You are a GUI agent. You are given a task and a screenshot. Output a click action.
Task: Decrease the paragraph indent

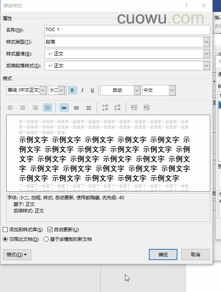pos(134,108)
